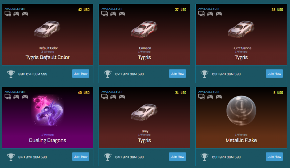
Task: Click the PlayStation controller icon on Metallic Flake card
Action: pos(219,97)
